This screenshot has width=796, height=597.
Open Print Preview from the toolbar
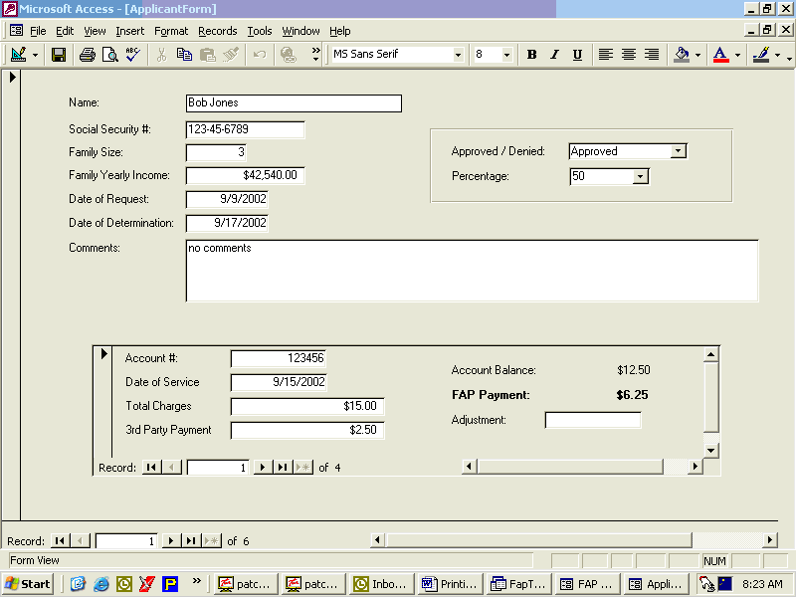point(108,55)
